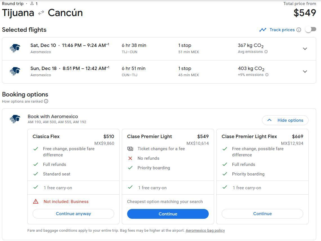321x241 pixels.
Task: Click the Tijuana city name
Action: tap(18, 13)
